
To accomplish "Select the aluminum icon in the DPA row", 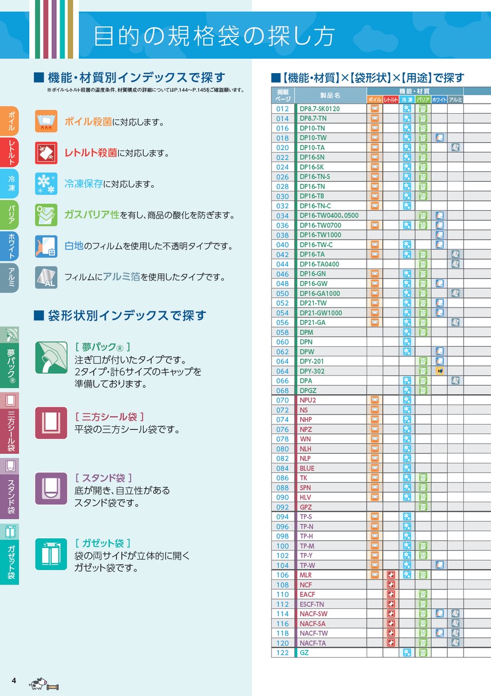I will tap(456, 381).
